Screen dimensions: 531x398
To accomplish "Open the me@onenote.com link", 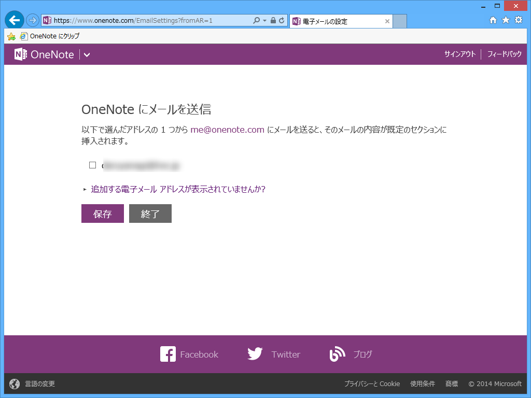I will 227,130.
